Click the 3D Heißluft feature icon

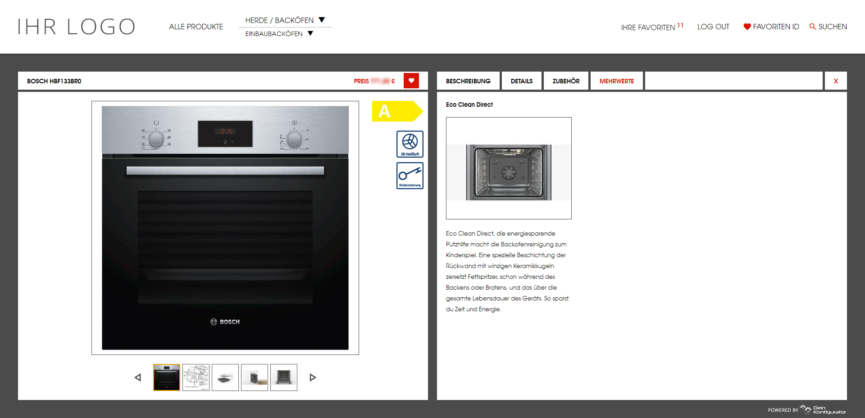[410, 144]
